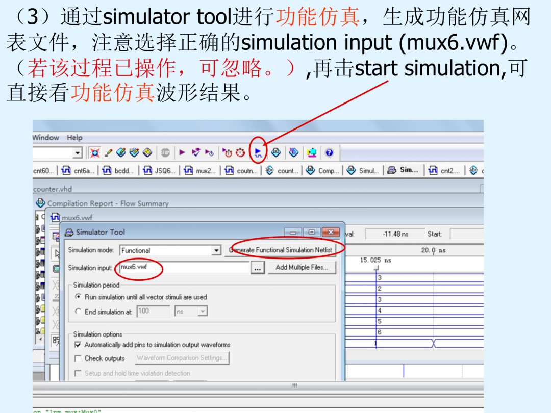551x413 pixels.
Task: Switch to the JSQ6... tab
Action: tap(160, 171)
